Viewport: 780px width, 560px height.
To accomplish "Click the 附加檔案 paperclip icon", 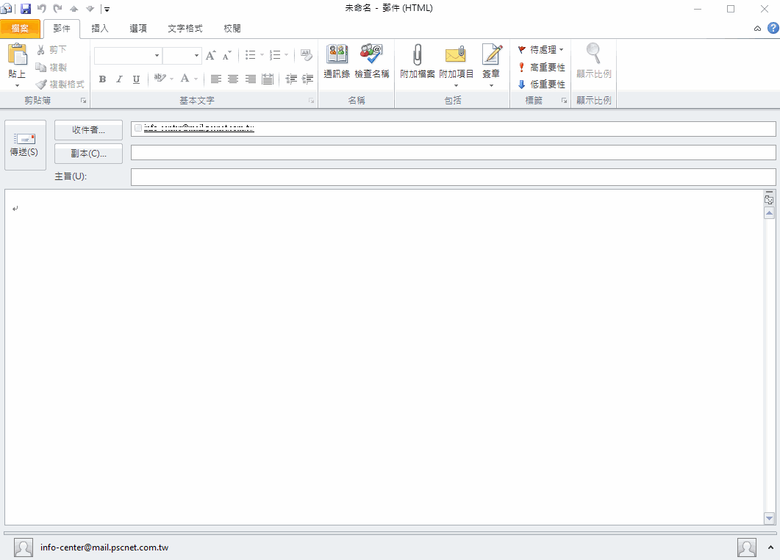I will coord(417,55).
